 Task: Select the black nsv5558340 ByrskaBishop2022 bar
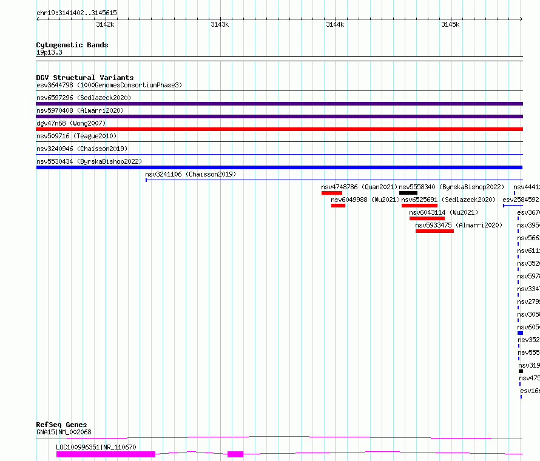click(x=408, y=193)
